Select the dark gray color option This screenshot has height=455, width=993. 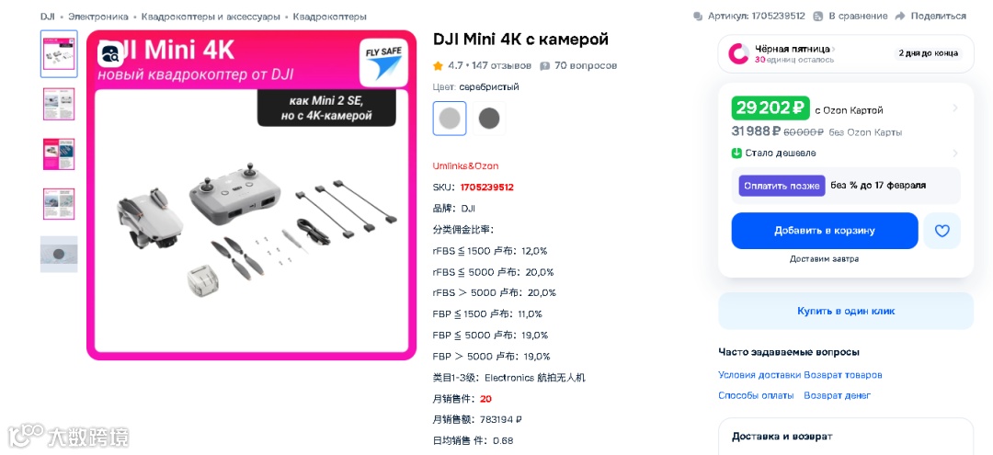(489, 119)
